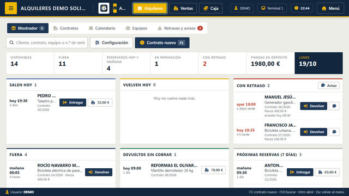Click the 22:44 clock indicator

(302, 8)
